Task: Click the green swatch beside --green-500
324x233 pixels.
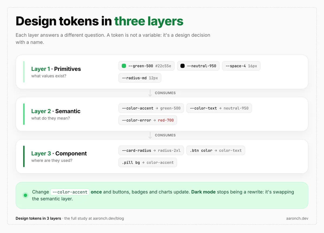Action: coord(124,66)
